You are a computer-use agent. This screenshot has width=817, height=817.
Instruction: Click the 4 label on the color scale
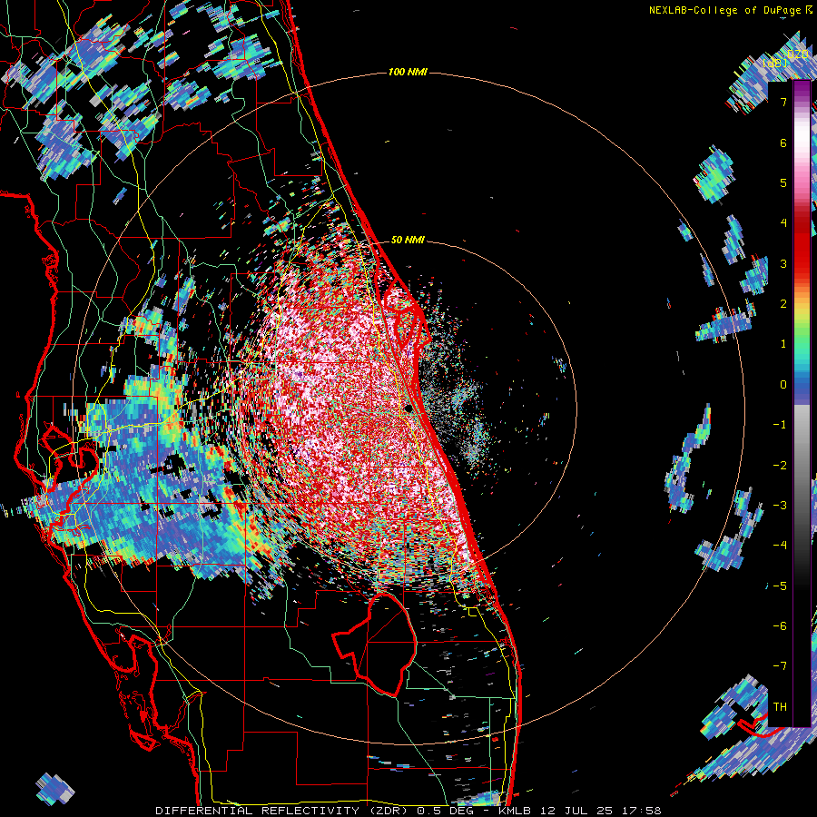(783, 223)
